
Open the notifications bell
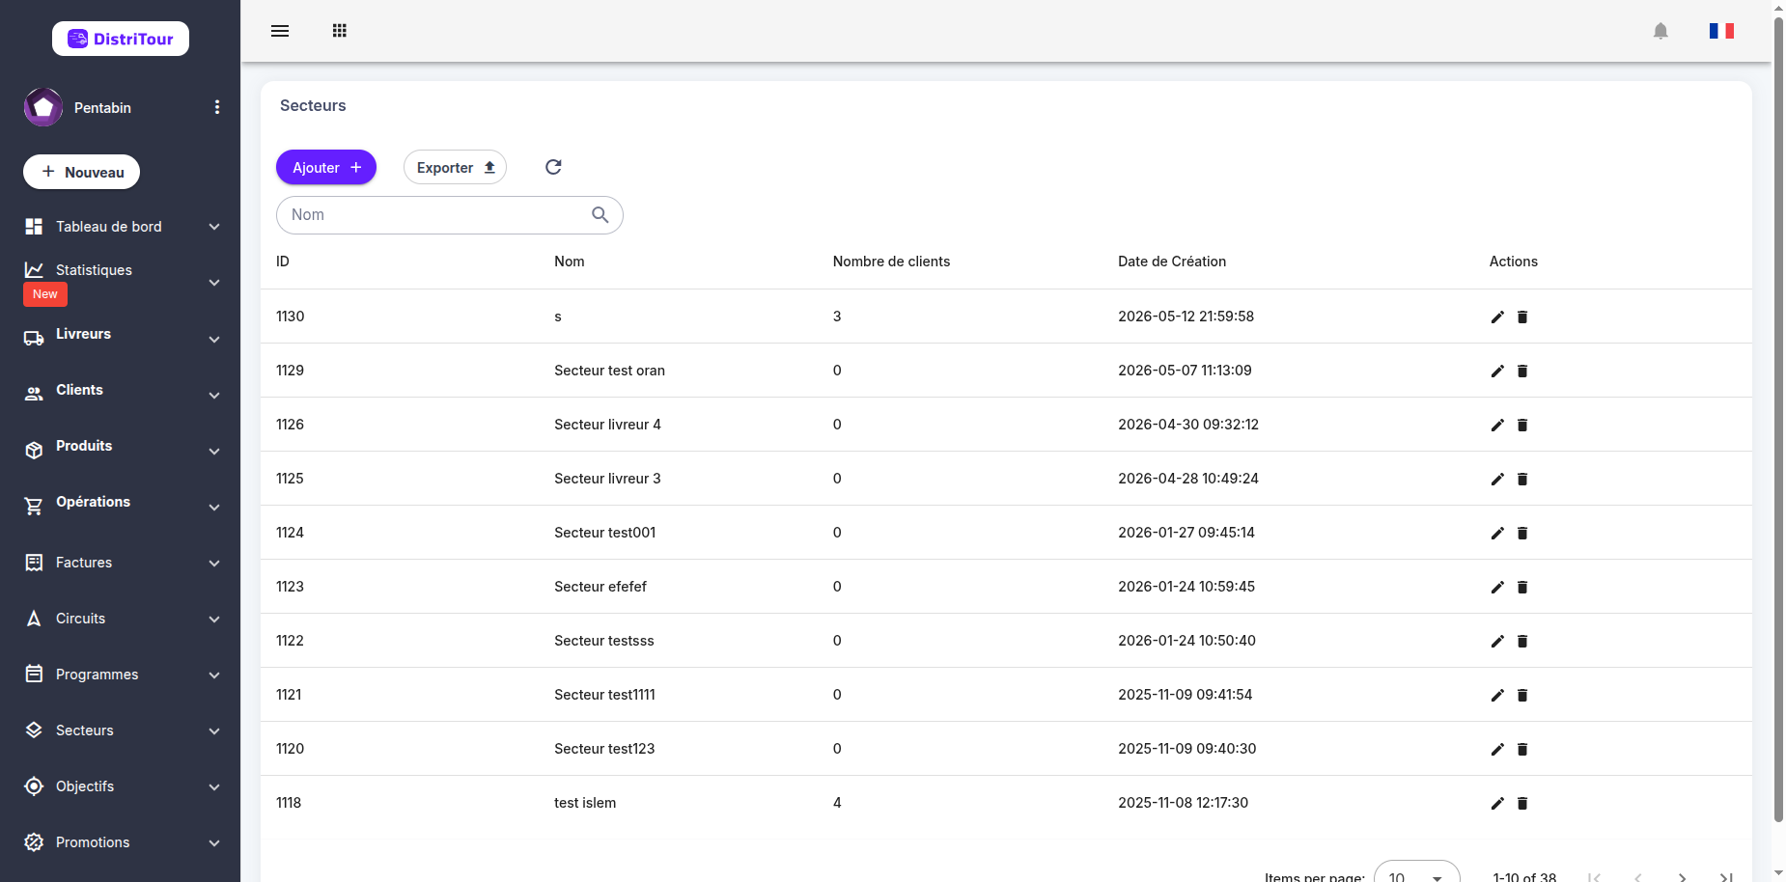click(x=1660, y=31)
